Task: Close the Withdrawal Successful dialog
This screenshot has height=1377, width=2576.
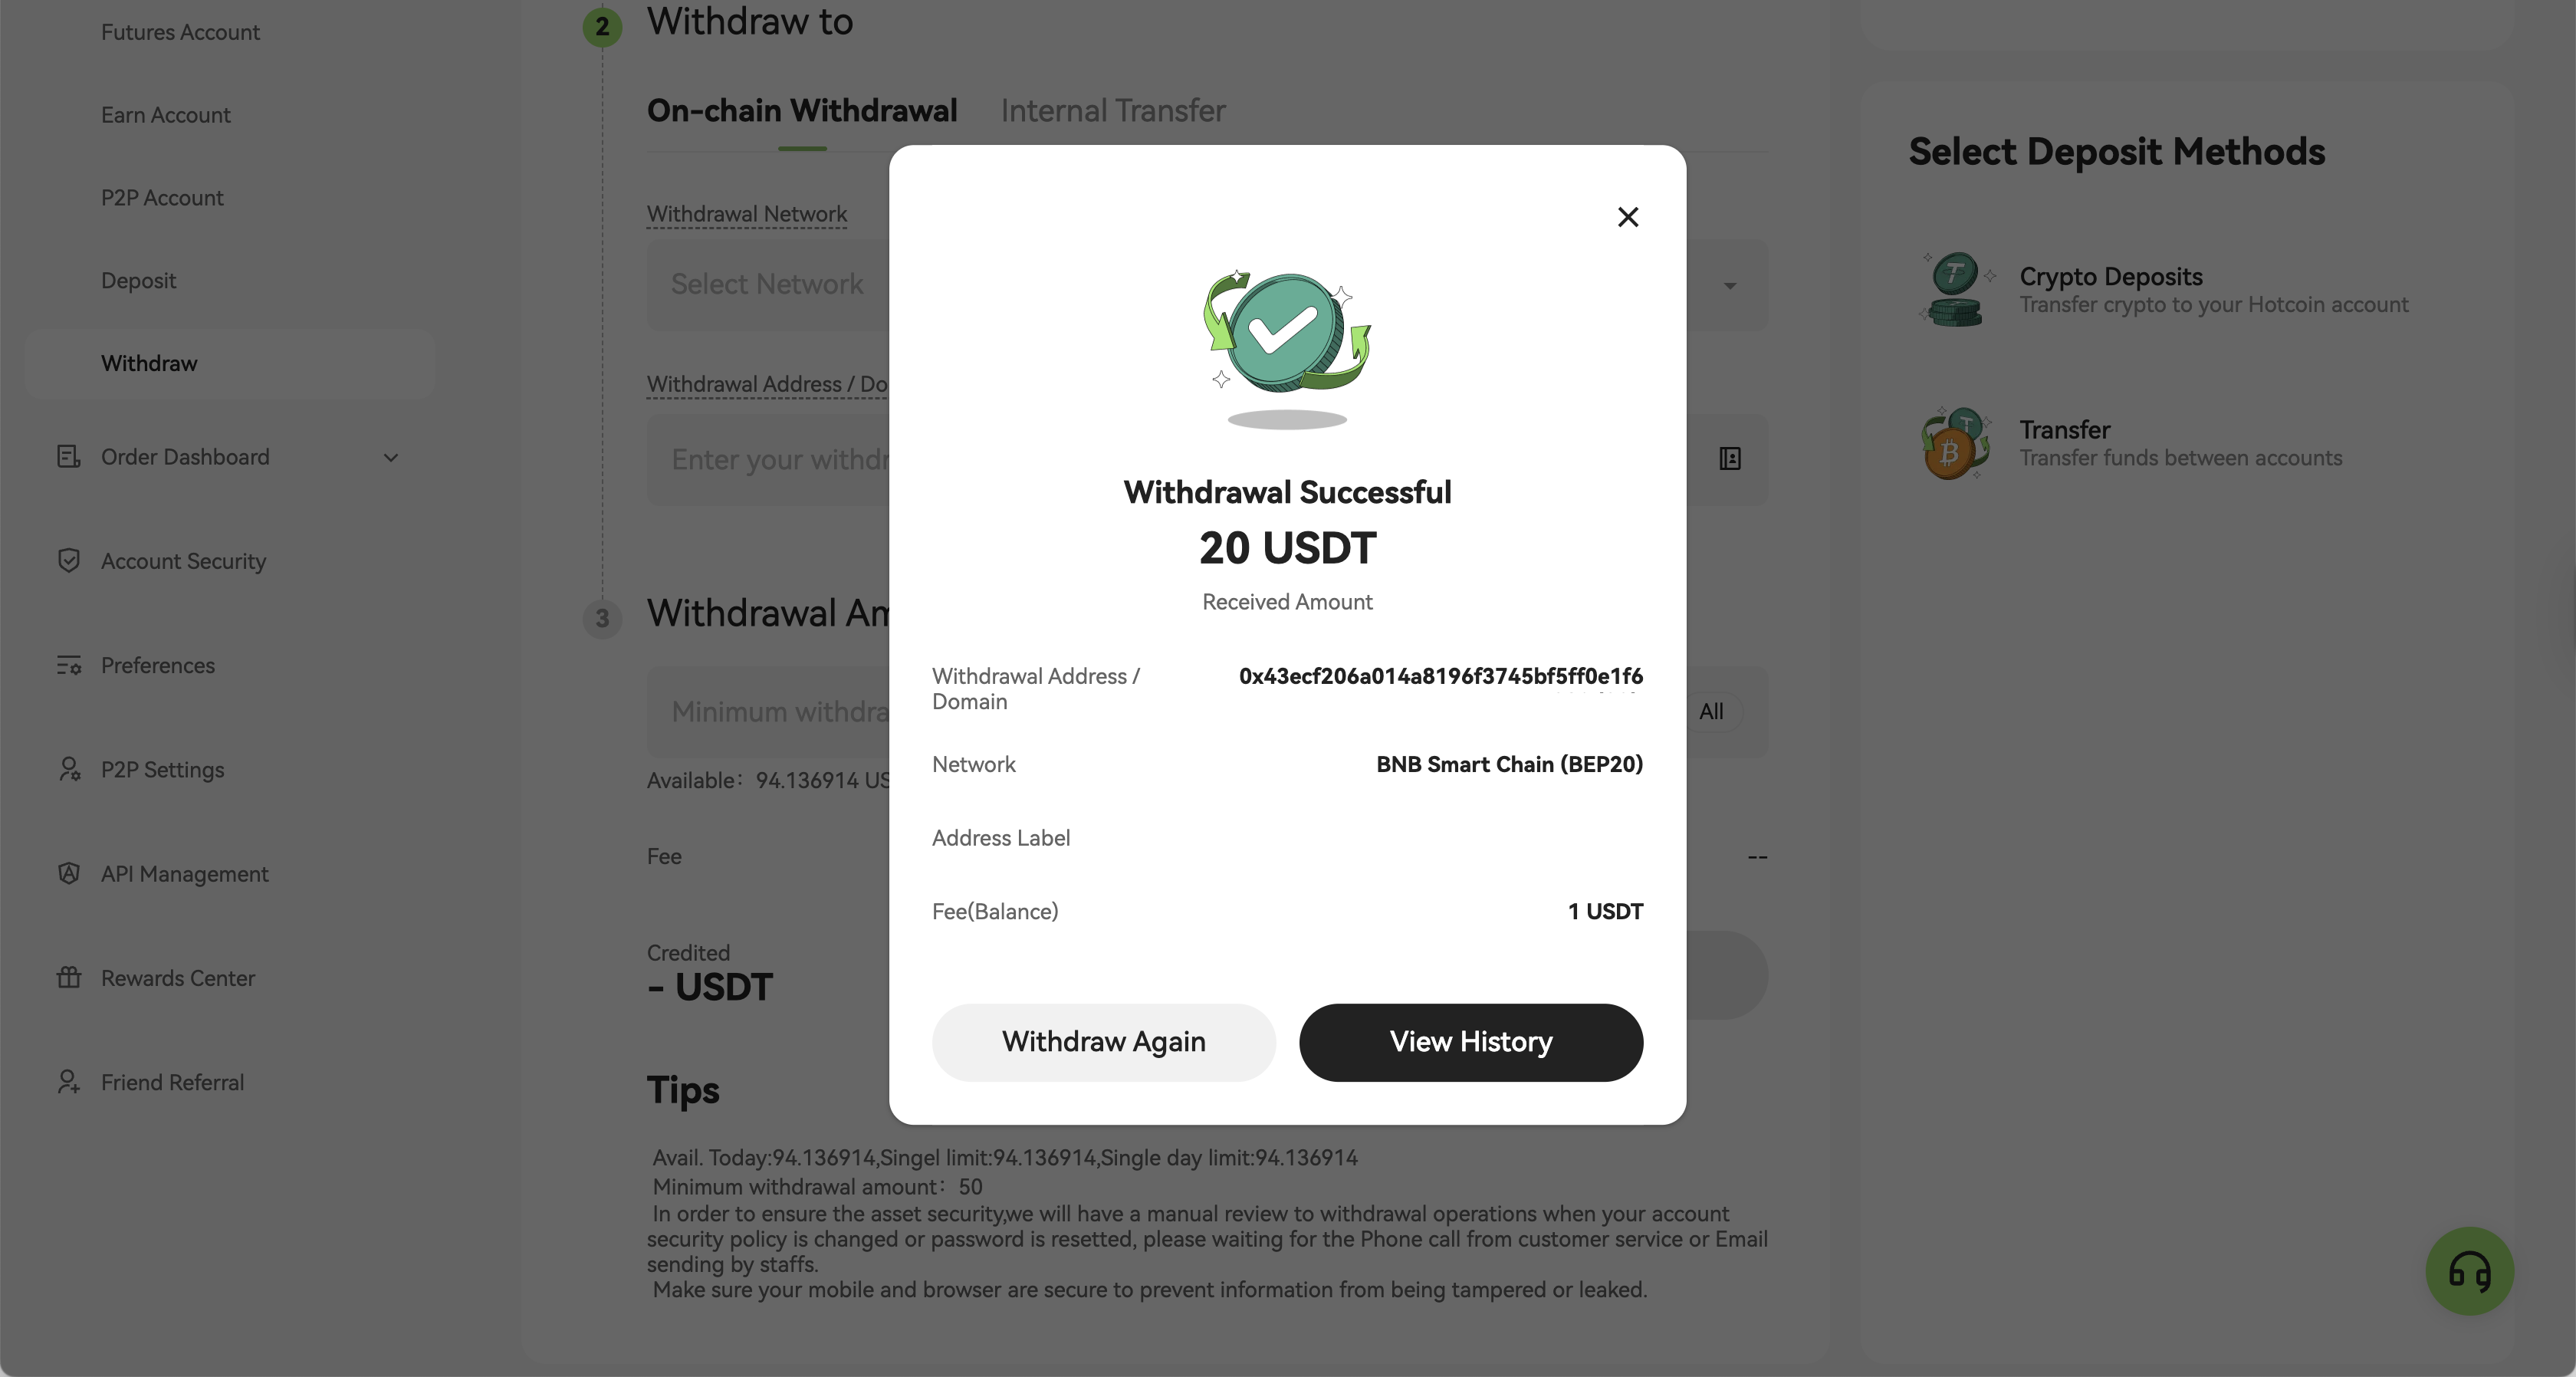Action: point(1628,217)
